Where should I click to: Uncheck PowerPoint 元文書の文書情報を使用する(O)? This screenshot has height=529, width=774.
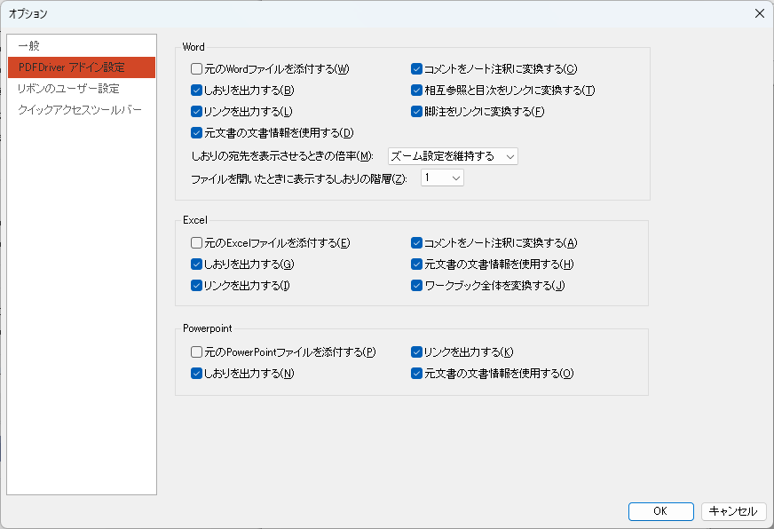pyautogui.click(x=416, y=373)
